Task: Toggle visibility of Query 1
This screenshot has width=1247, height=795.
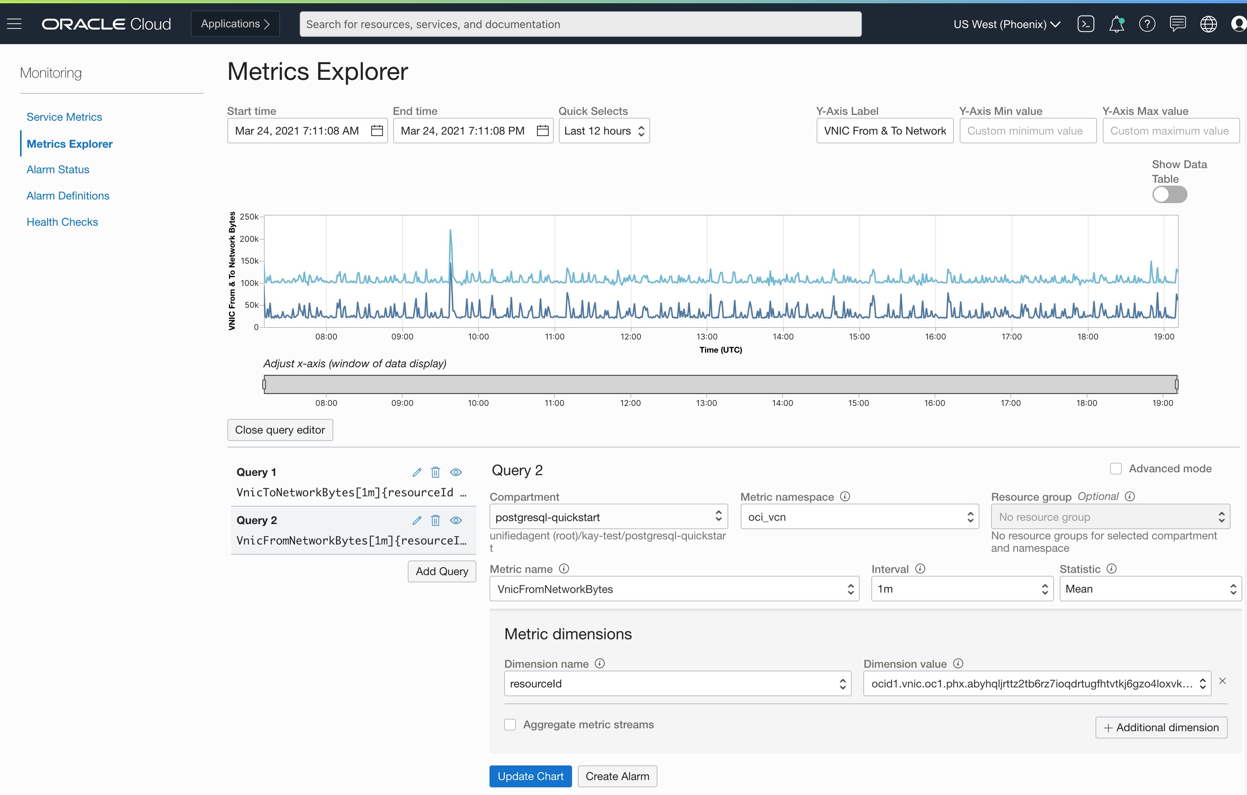Action: (x=456, y=472)
